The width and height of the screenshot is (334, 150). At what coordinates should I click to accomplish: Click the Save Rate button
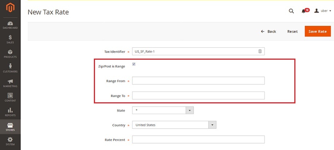click(x=318, y=31)
